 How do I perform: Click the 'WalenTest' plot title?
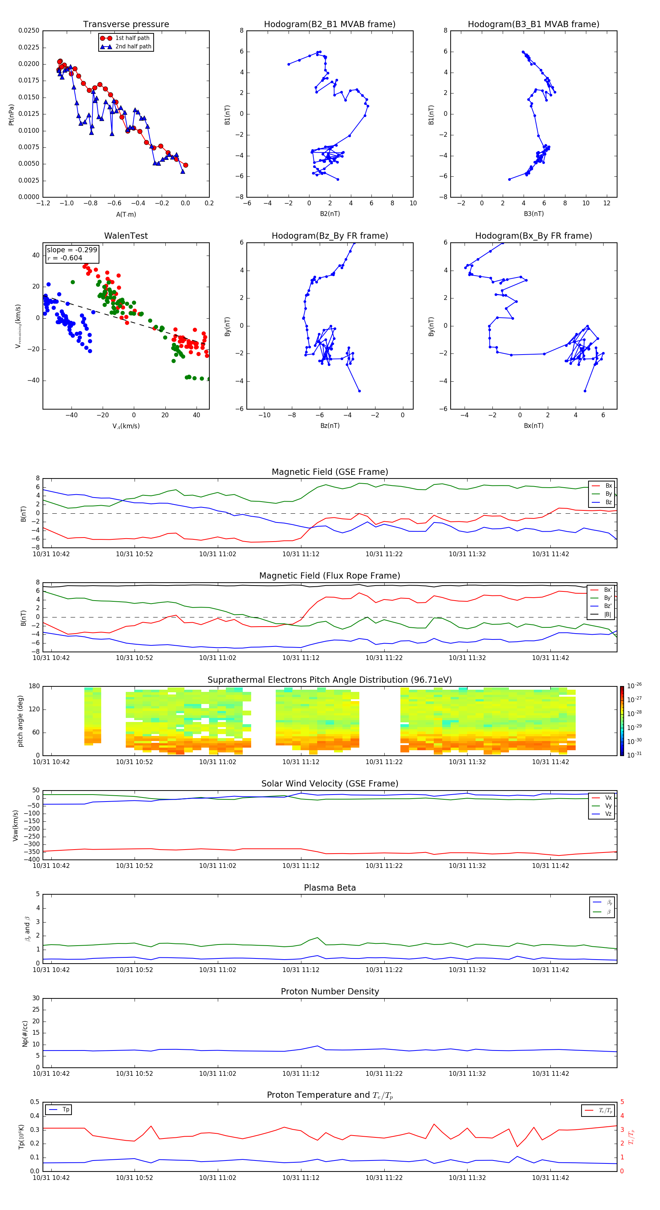126,236
